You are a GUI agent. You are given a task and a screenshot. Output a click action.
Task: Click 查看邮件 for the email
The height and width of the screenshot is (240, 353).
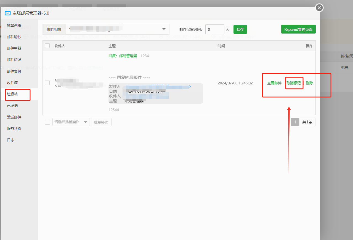274,83
